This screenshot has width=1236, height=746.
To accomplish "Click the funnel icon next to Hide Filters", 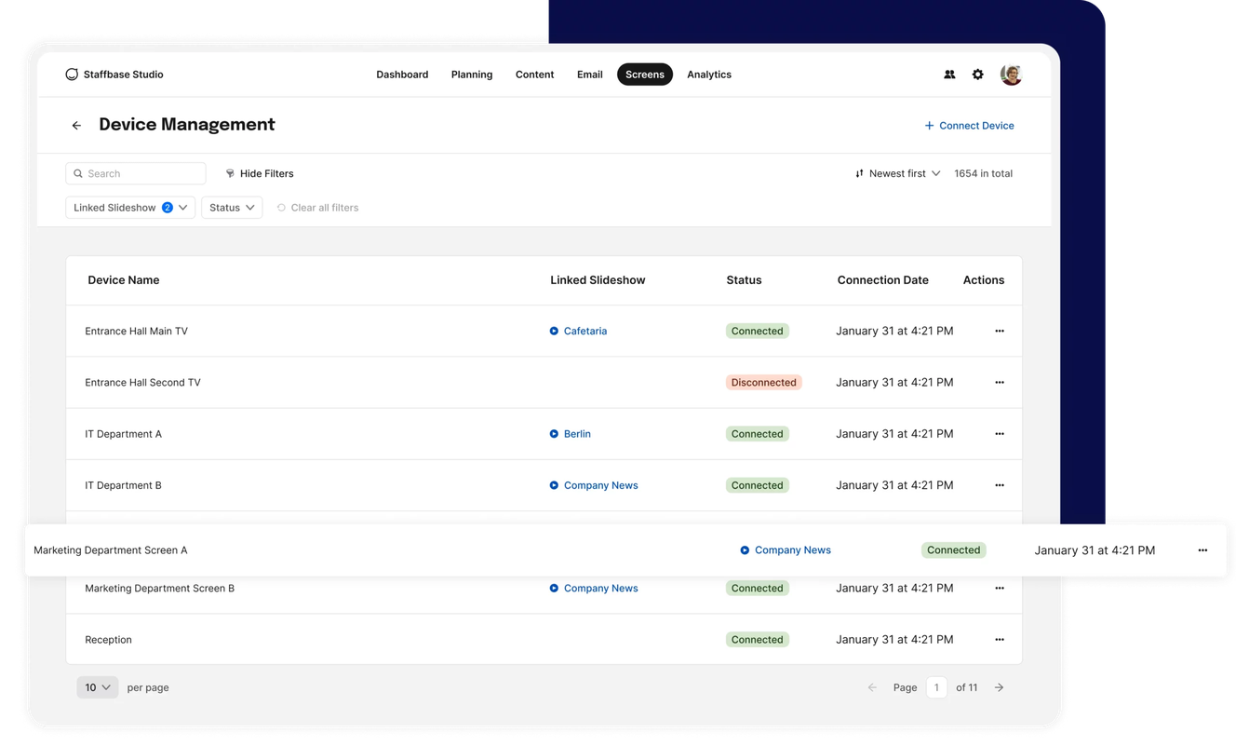I will 229,173.
